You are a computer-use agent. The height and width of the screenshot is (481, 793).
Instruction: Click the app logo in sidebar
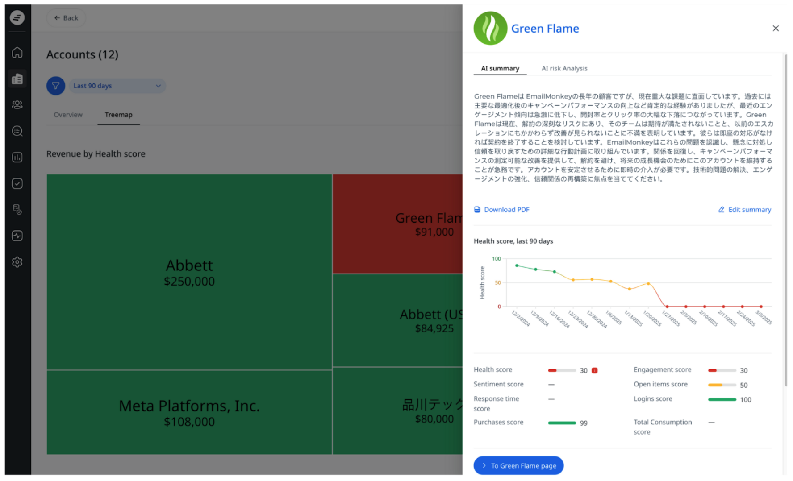point(17,18)
